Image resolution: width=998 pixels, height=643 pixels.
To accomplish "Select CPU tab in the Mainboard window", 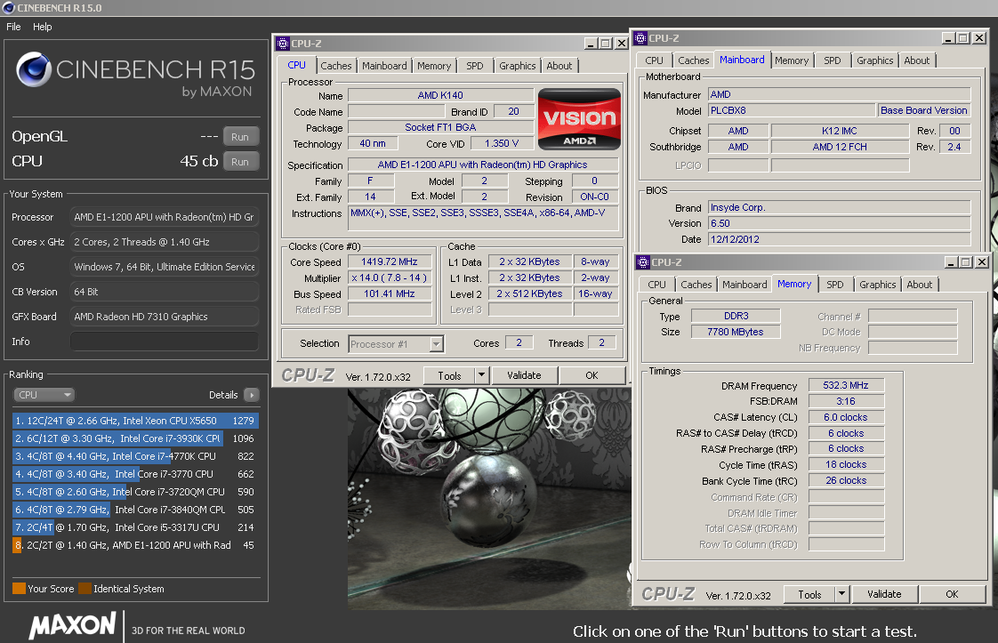I will pos(655,60).
